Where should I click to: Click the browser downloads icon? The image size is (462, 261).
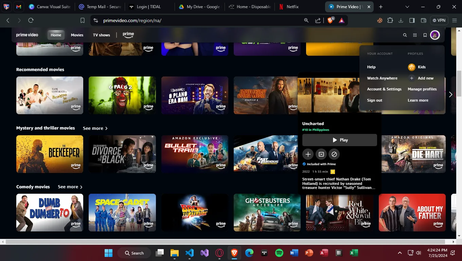(401, 20)
